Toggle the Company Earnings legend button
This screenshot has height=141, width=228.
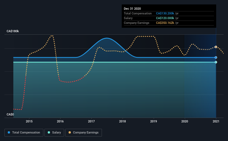pos(84,133)
